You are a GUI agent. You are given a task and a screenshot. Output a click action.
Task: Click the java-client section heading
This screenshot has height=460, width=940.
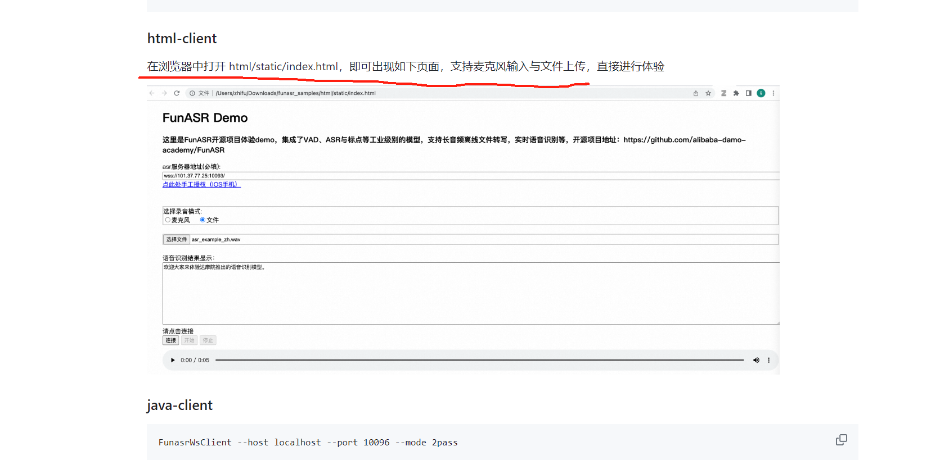pos(179,406)
